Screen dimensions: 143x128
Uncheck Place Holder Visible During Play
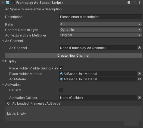point(61,68)
